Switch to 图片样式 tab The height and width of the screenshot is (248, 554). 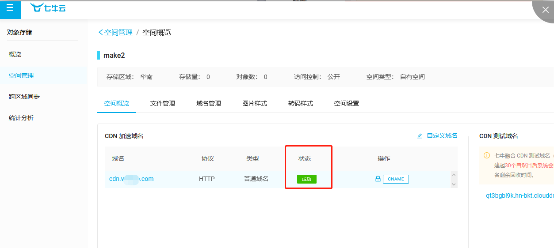click(x=255, y=103)
